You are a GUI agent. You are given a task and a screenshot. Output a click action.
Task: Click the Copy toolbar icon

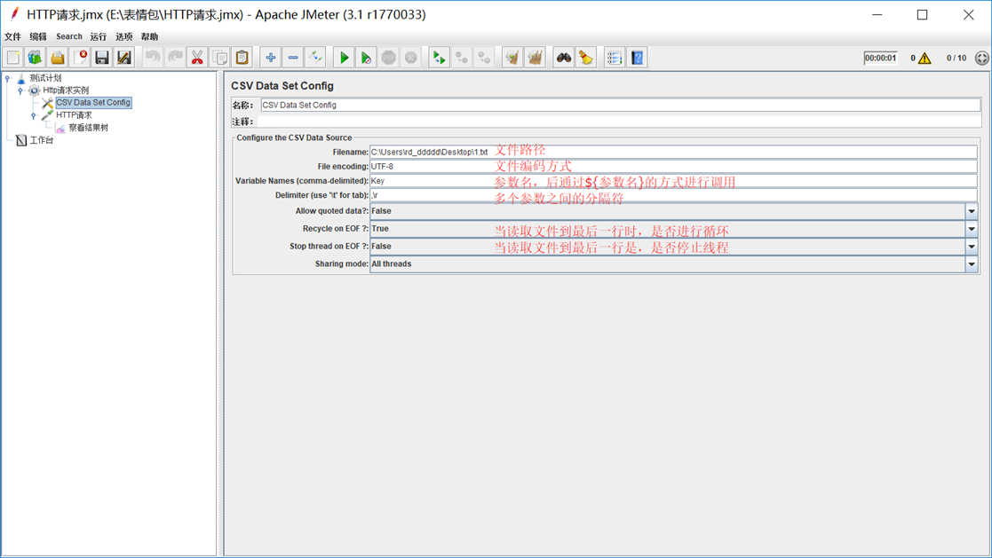click(x=219, y=58)
